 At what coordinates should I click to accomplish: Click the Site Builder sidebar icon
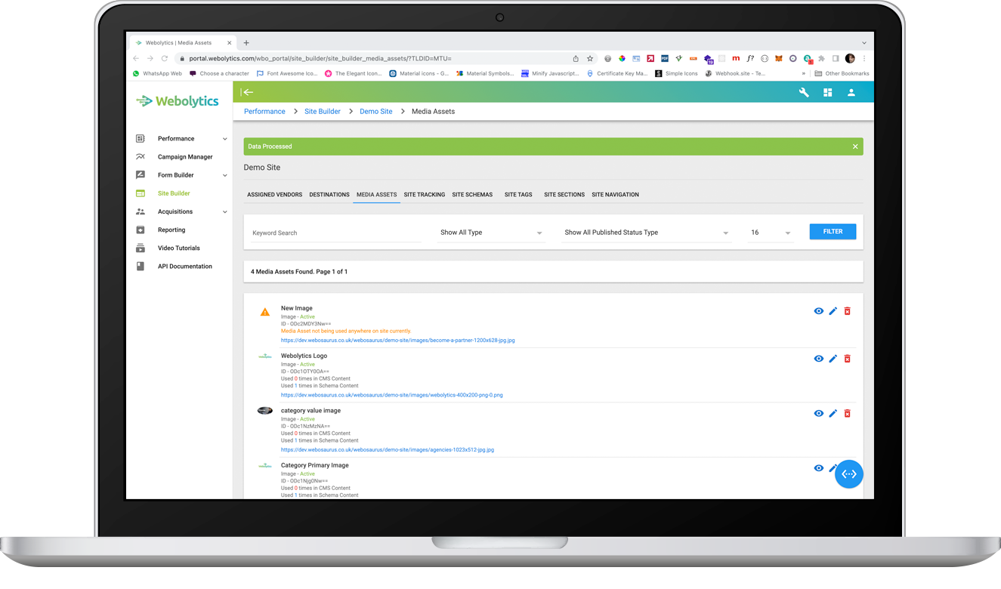(x=140, y=193)
